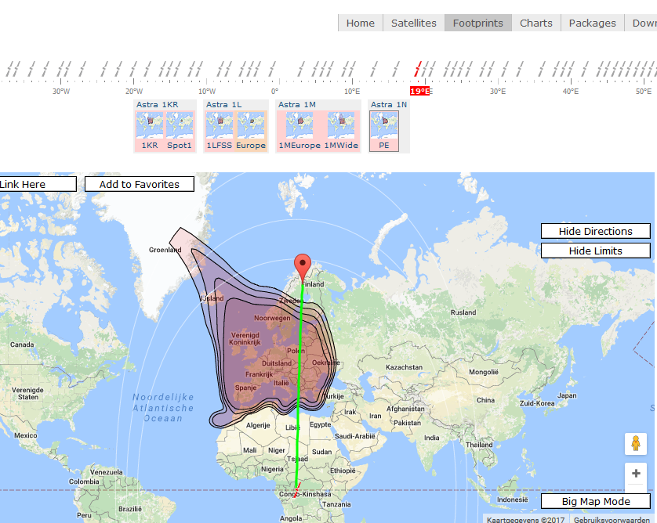
Task: Enable Big Map Mode
Action: click(595, 501)
